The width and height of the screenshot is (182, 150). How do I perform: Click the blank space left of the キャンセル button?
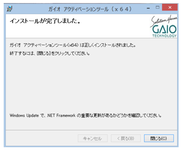42,138
